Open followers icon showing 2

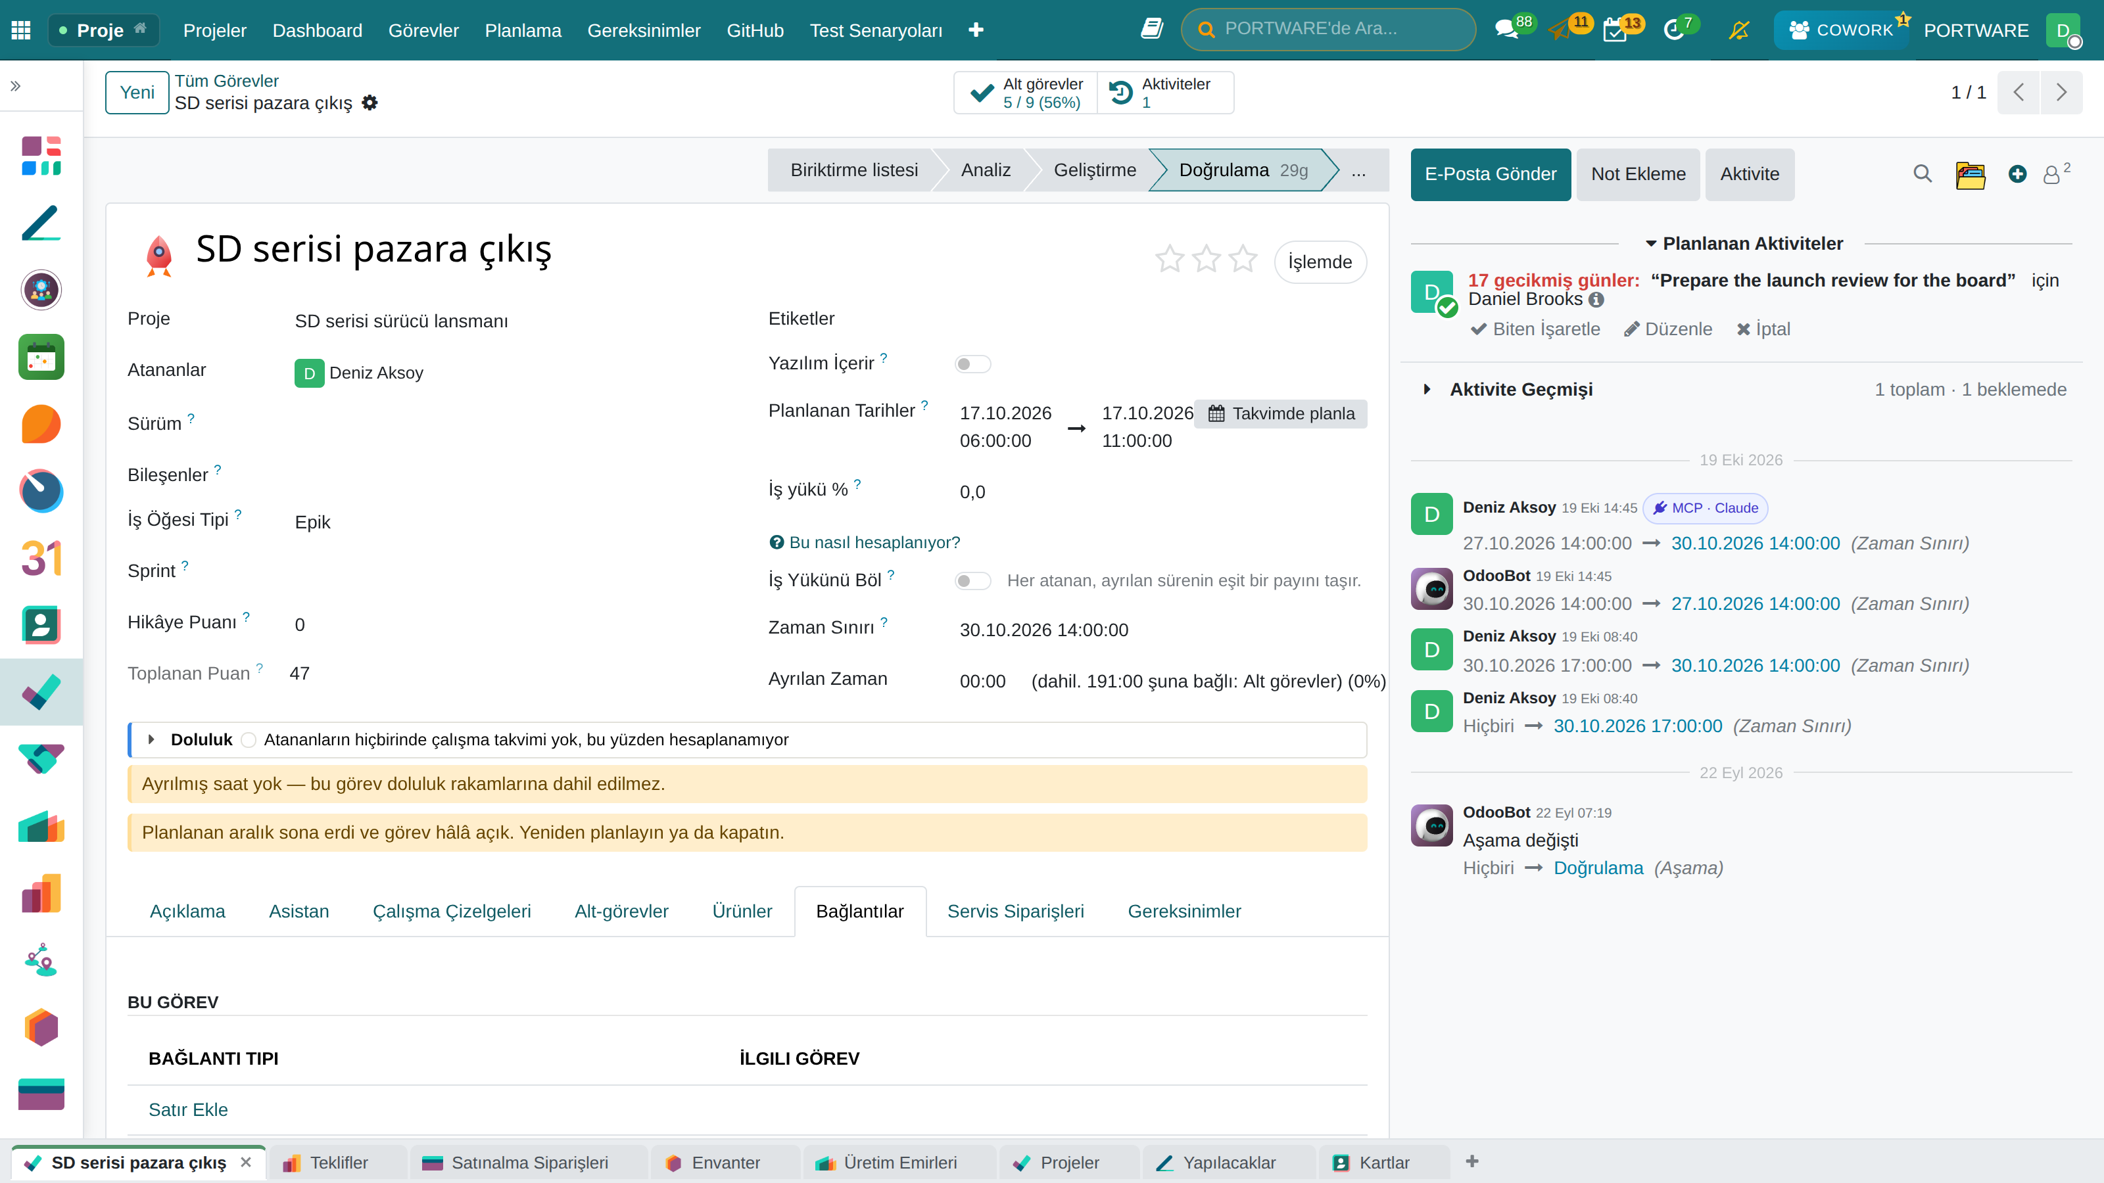(x=2055, y=173)
